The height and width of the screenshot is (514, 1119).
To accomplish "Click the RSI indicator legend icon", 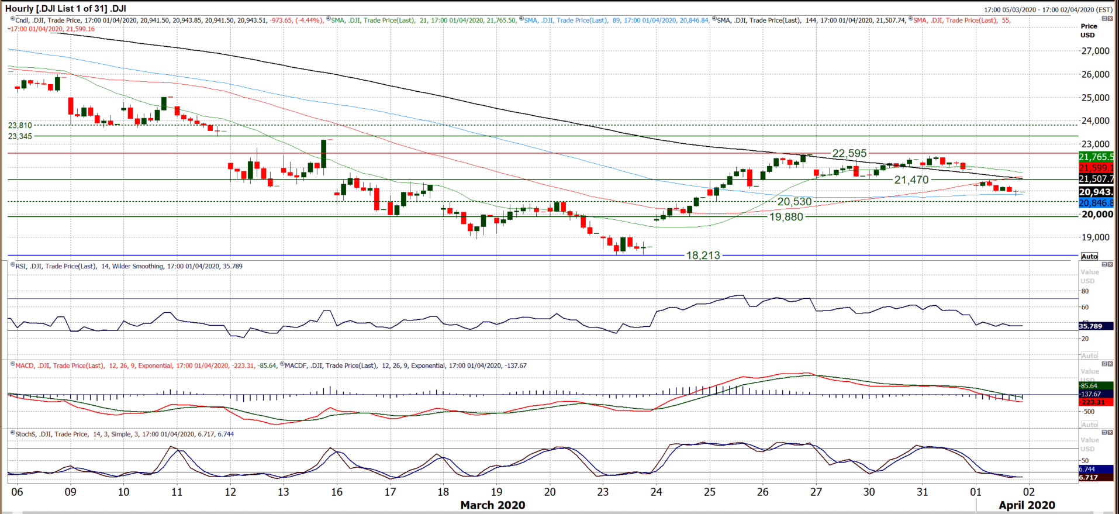I will [x=12, y=265].
